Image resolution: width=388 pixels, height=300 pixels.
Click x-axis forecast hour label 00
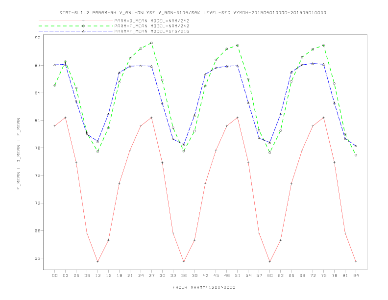point(55,275)
